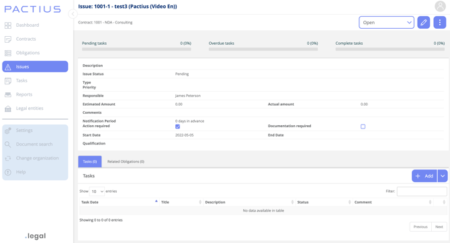Select Issues in the sidebar
This screenshot has height=243, width=450.
[35, 67]
